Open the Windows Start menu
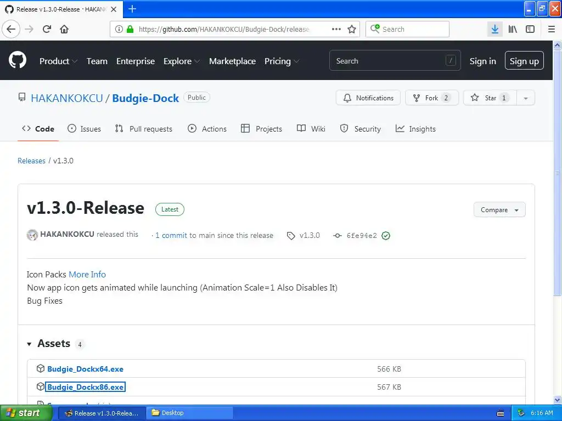 click(26, 413)
